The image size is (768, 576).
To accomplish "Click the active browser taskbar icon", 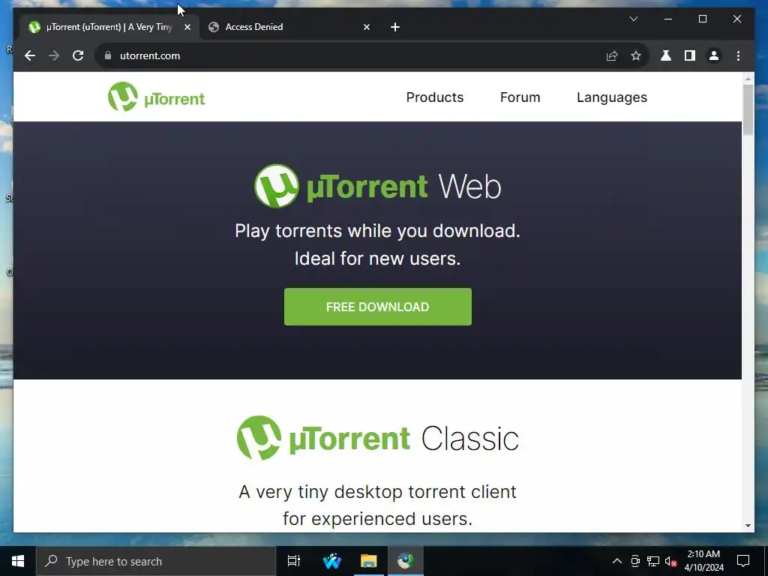I will pos(406,561).
